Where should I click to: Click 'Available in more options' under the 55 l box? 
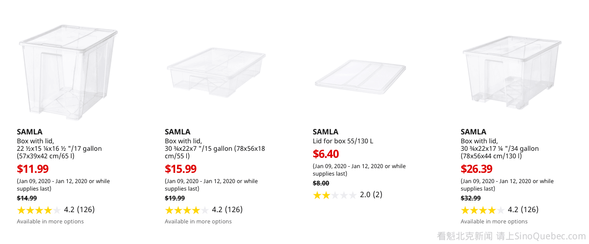[198, 222]
